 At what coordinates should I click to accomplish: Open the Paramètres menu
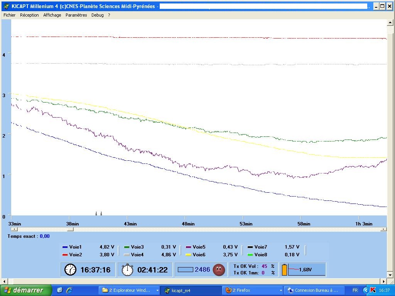[x=76, y=15]
